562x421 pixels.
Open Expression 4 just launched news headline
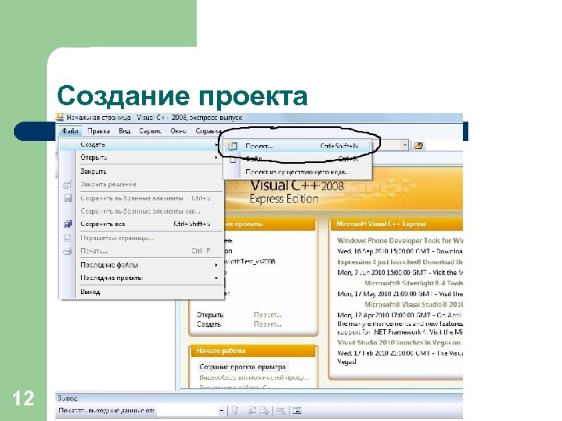click(400, 262)
